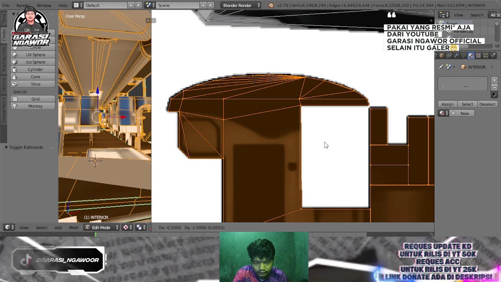This screenshot has height=282, width=501.
Task: Open the Edit Mode selector dropdown
Action: [101, 228]
